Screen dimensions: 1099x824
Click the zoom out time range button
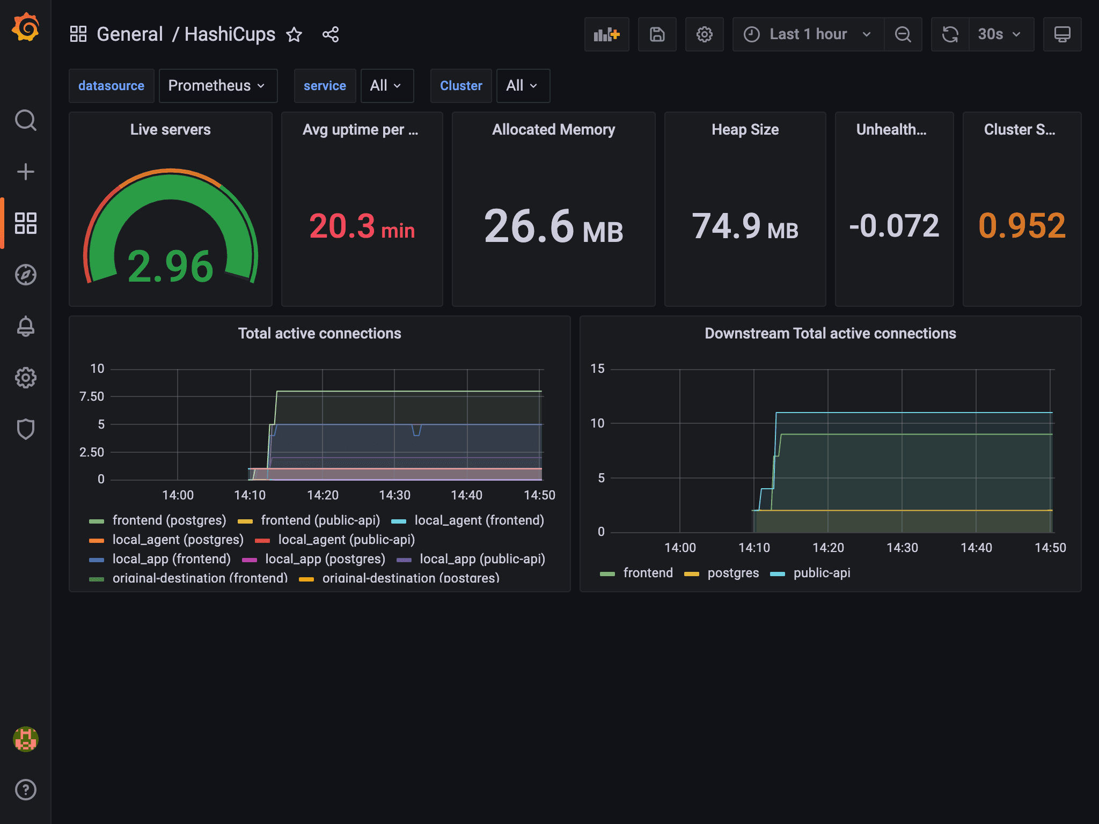point(904,35)
